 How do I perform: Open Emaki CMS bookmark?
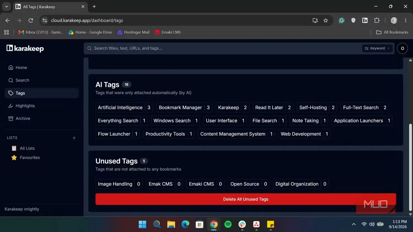168,32
